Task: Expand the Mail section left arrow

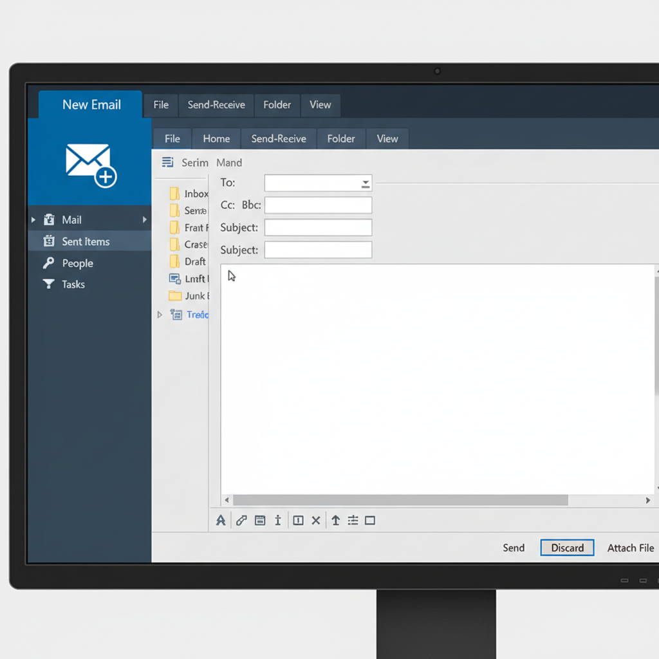Action: click(x=33, y=220)
